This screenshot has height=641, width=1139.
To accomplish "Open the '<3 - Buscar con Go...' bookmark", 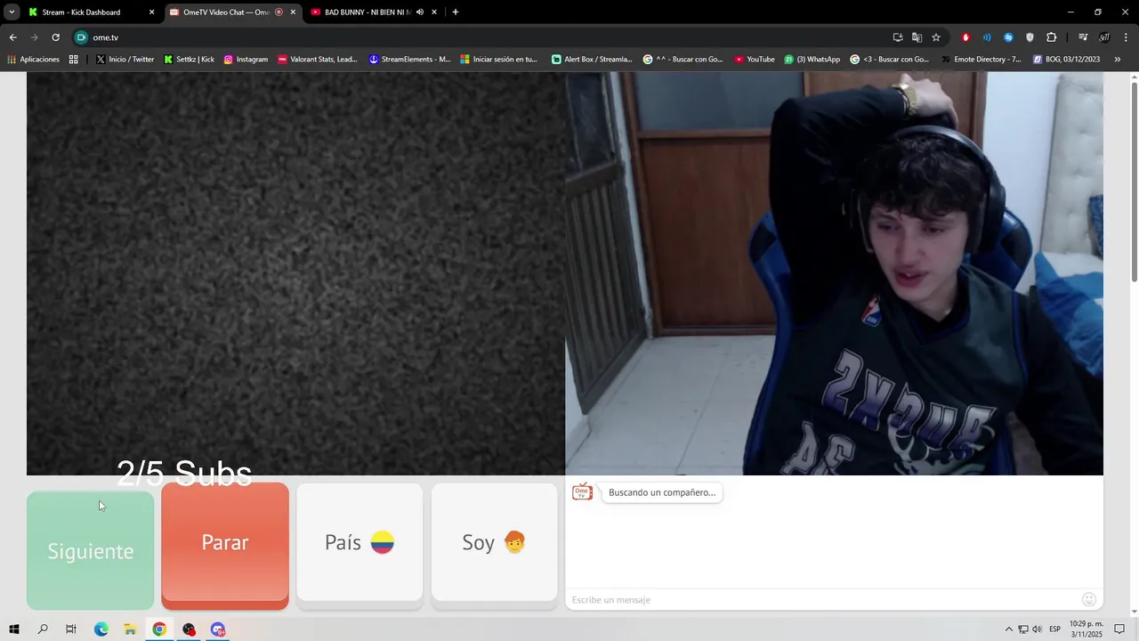I will (890, 60).
